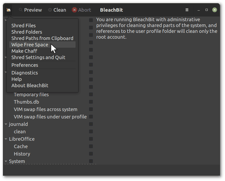Open Preferences from the menu
225x181 pixels.
25,65
